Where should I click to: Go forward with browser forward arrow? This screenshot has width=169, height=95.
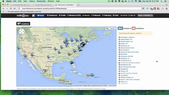pos(7,8)
